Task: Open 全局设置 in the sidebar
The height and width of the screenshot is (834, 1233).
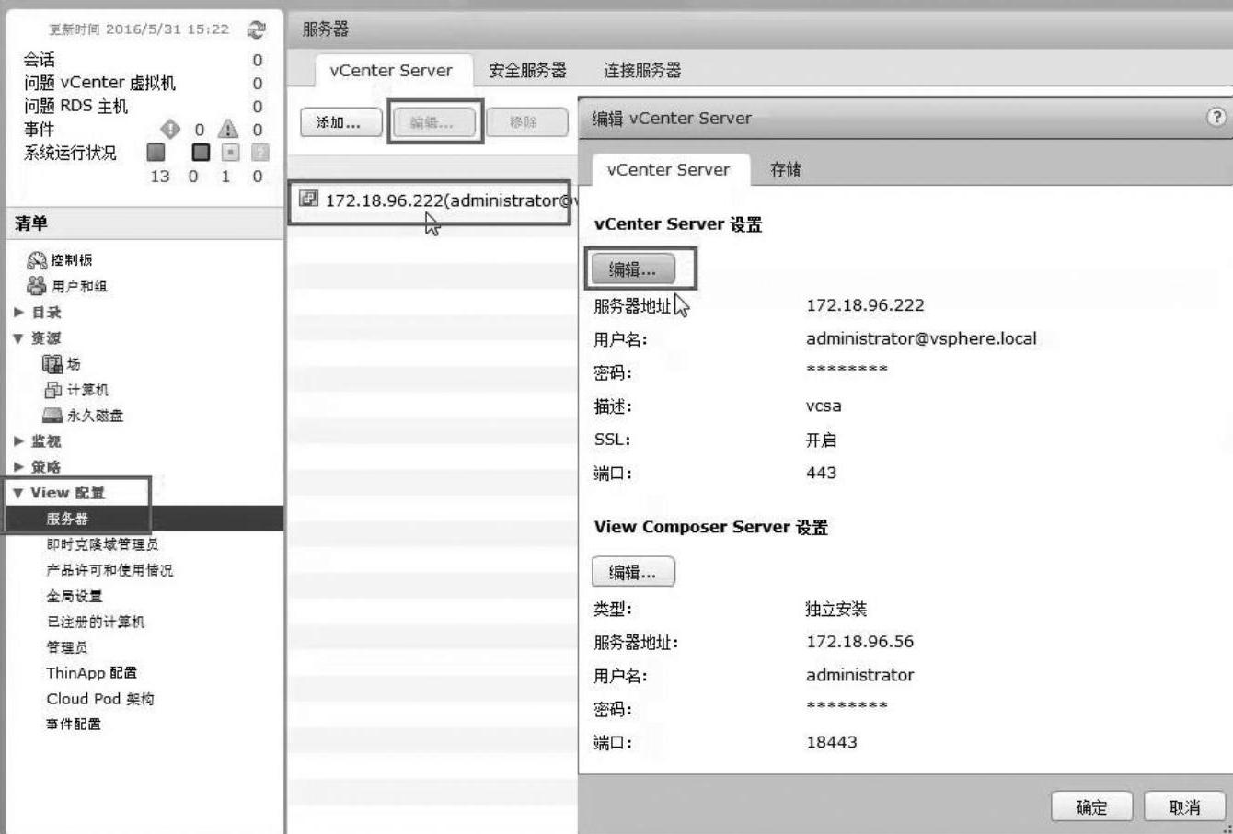Action: [75, 596]
